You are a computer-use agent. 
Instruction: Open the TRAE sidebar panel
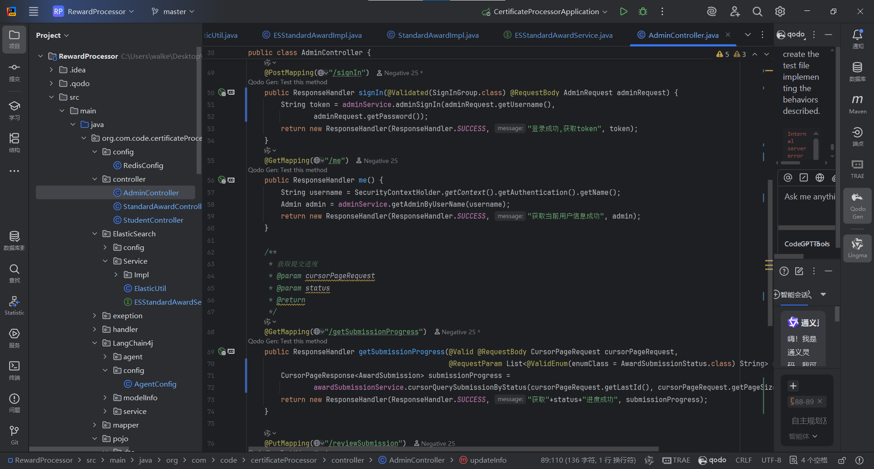tap(858, 169)
